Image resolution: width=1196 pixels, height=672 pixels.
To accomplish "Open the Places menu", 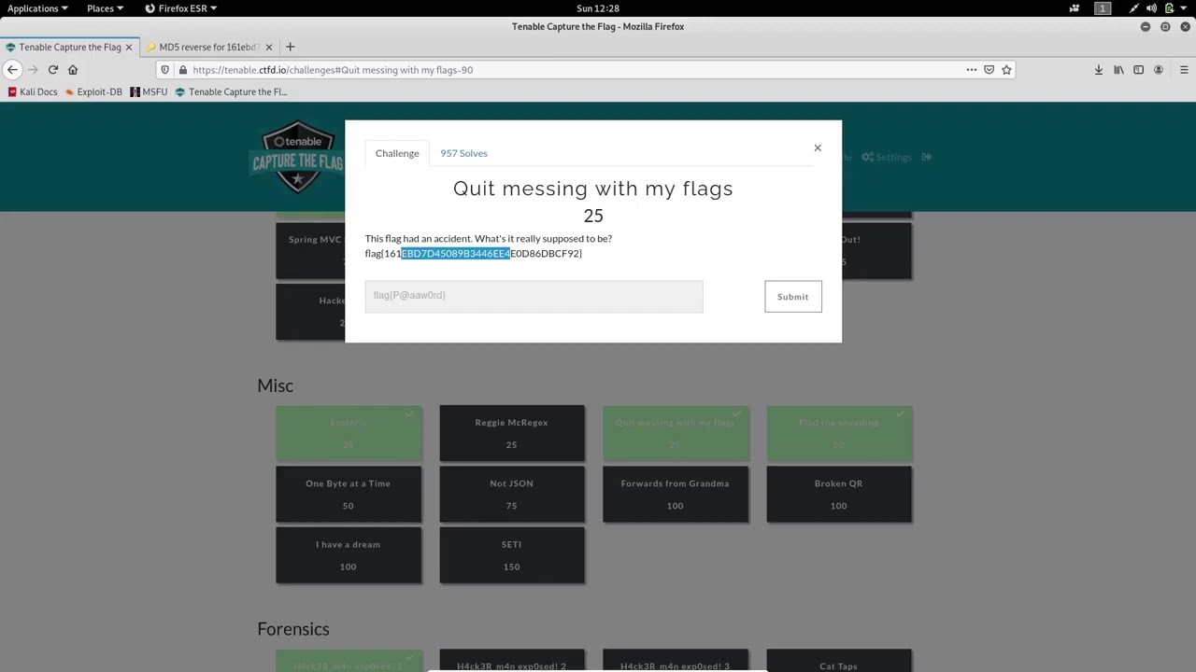I will click(x=105, y=8).
